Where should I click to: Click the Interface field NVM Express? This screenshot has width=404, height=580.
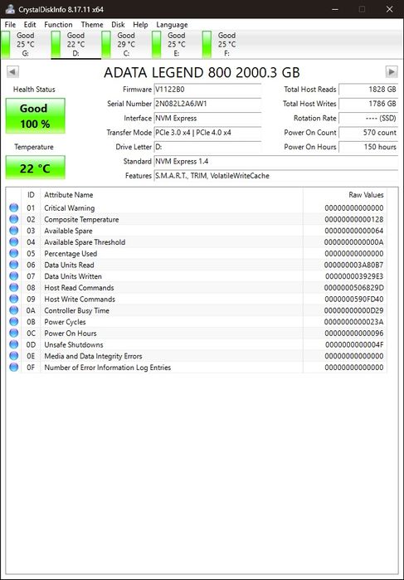coord(207,119)
